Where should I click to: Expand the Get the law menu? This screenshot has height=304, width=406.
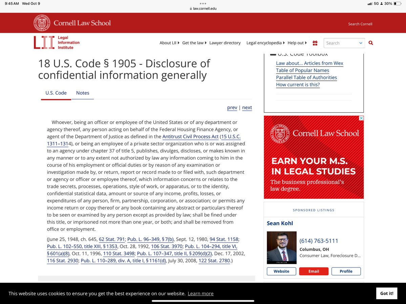(194, 43)
